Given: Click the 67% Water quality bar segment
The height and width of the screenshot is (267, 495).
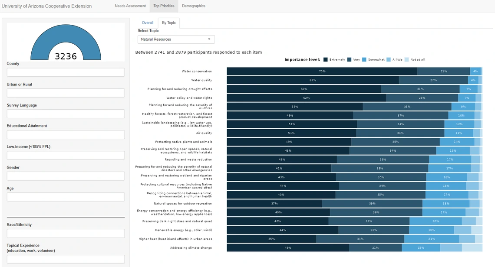Looking at the screenshot, I should click(x=313, y=80).
